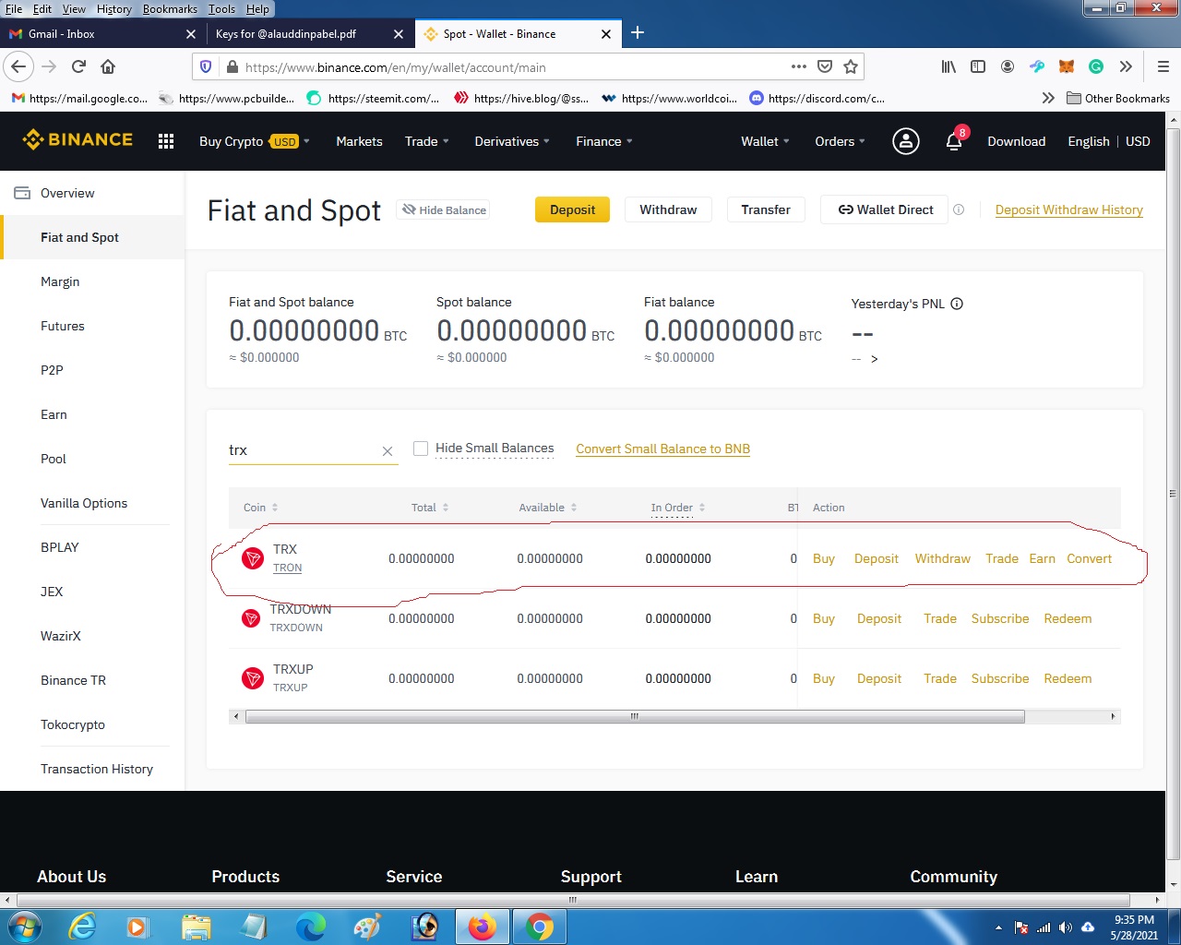Click Convert in the TRX row
This screenshot has height=945, width=1181.
pyautogui.click(x=1089, y=558)
